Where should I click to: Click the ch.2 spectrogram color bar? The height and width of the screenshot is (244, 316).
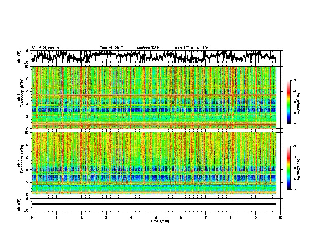coord(289,168)
